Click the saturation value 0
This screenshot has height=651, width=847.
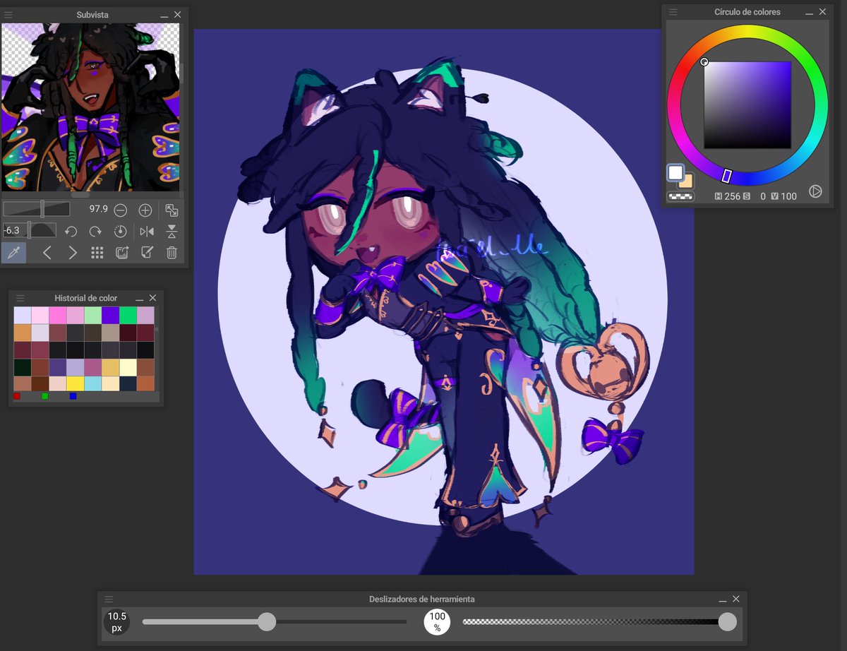(x=763, y=196)
